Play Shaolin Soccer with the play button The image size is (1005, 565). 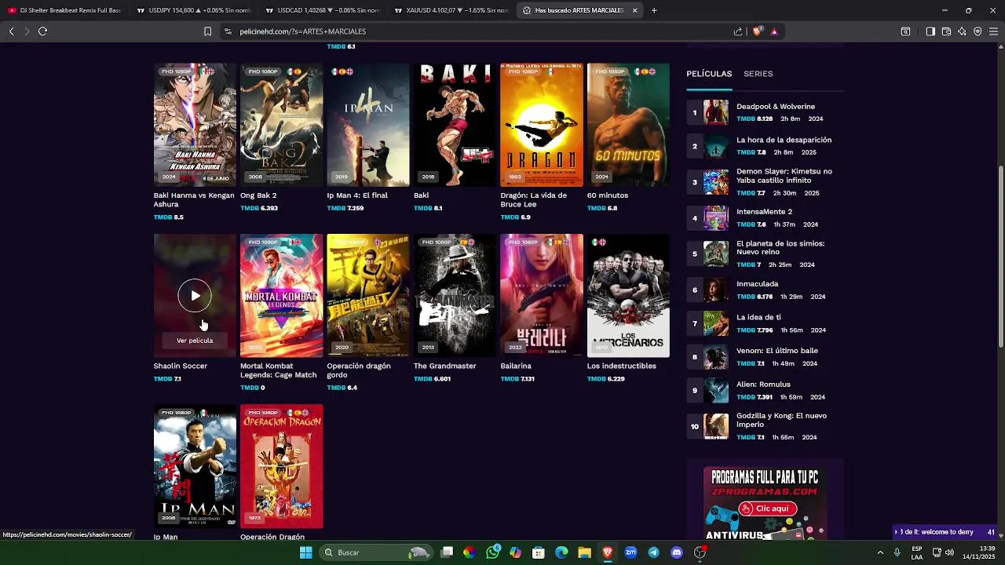195,295
